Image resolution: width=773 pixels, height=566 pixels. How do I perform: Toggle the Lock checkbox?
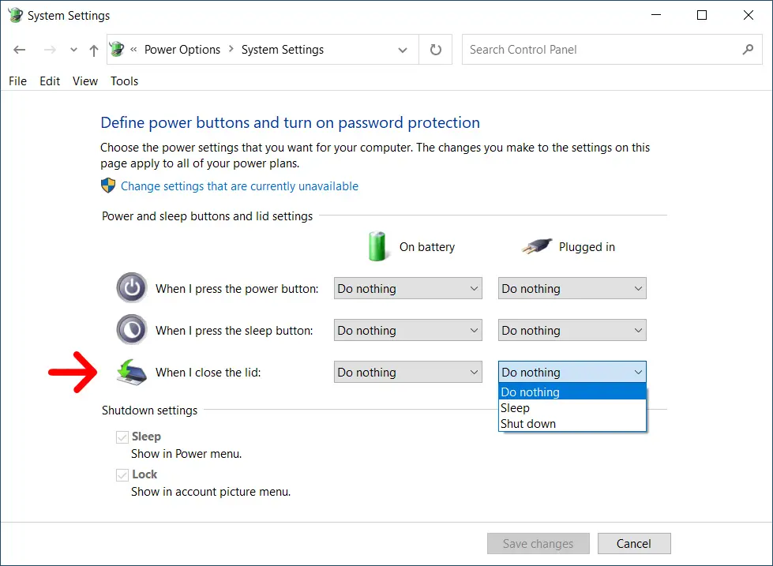click(x=122, y=474)
